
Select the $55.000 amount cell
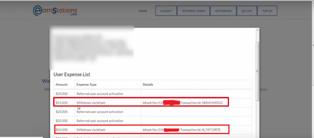pyautogui.click(x=62, y=102)
